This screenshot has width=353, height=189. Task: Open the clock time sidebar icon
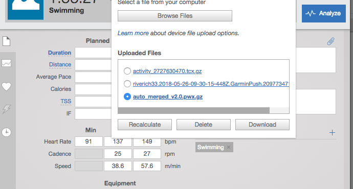6,132
